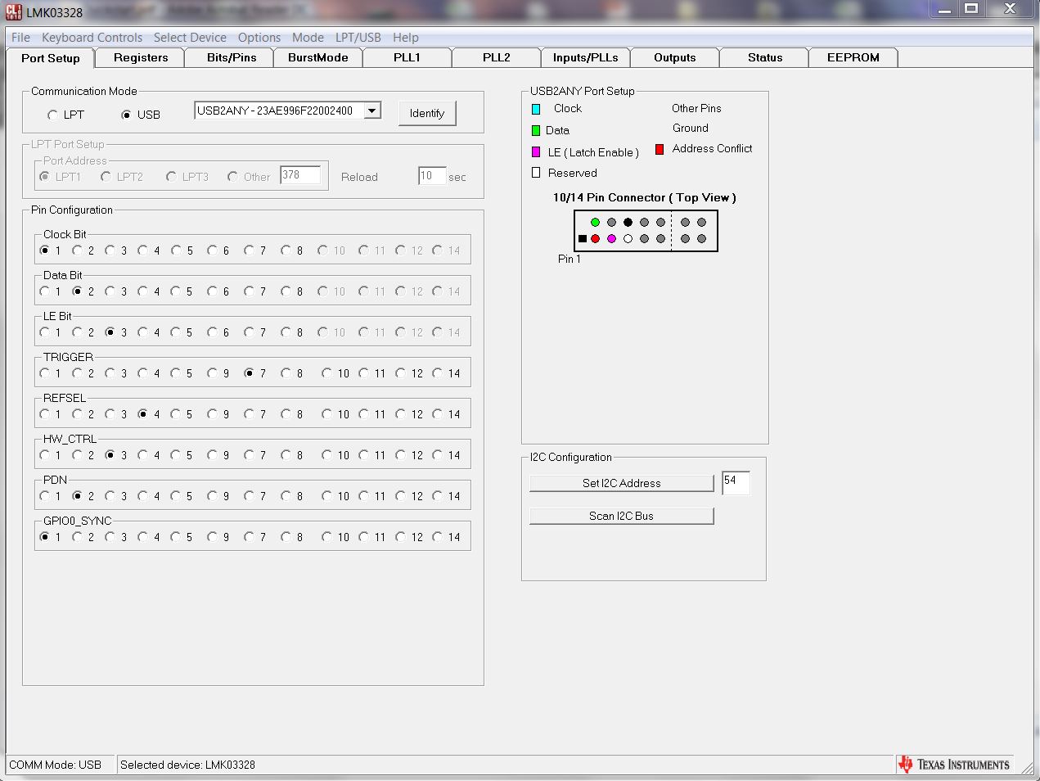Set REFSEL to pin 5
Screen dimensions: 1040x781
(176, 414)
